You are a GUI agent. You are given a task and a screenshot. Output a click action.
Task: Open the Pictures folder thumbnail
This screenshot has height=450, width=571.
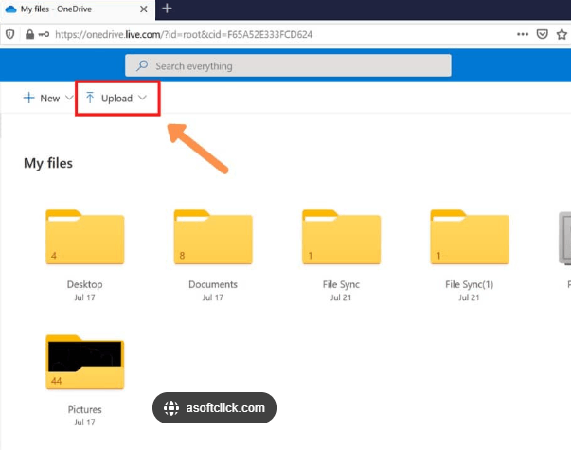coord(85,362)
